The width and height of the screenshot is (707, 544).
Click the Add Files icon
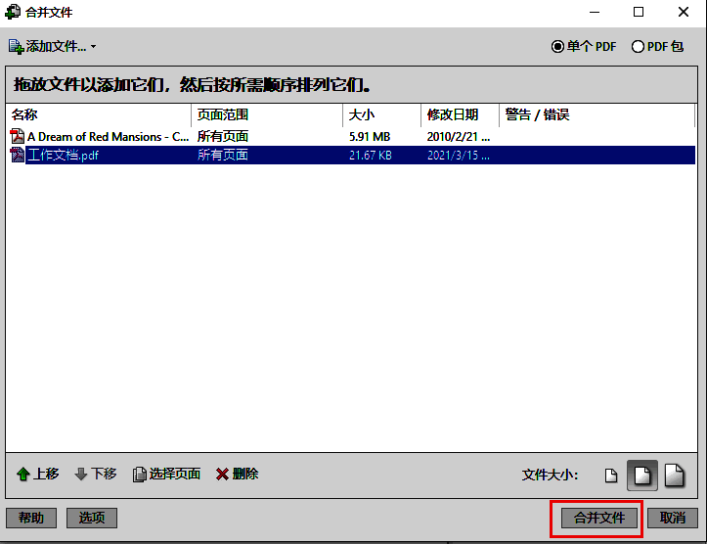click(16, 46)
